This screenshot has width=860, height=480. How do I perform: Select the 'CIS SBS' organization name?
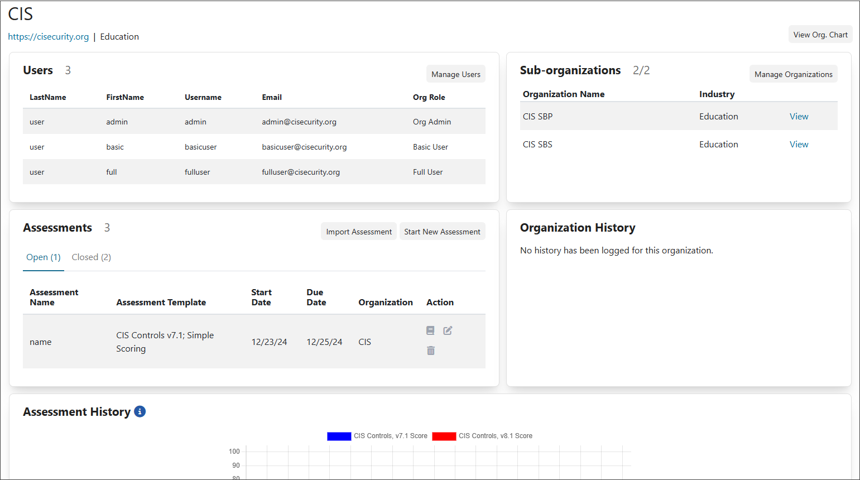[x=537, y=145]
